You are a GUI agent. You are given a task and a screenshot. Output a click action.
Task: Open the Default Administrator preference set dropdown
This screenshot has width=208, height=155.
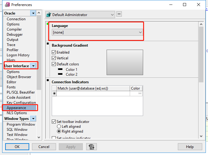click(x=80, y=15)
